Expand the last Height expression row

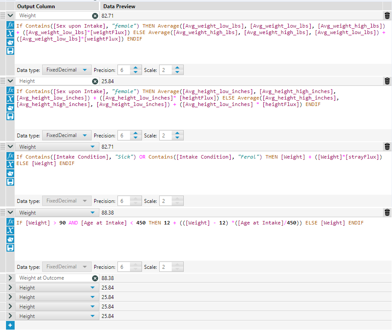pos(10,316)
